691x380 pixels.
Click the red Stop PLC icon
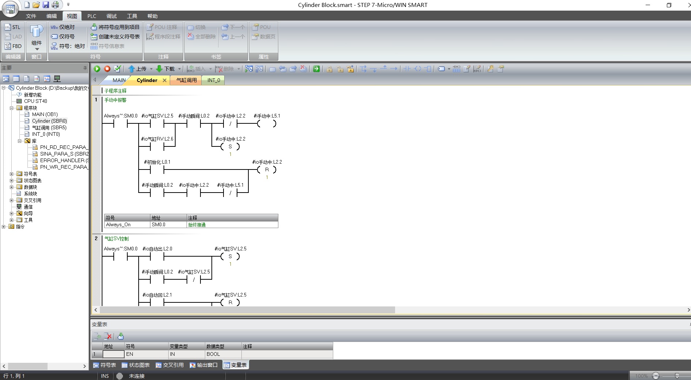pyautogui.click(x=107, y=69)
